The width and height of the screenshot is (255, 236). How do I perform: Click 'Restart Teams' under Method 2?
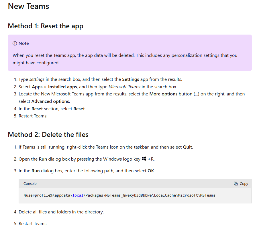click(x=33, y=224)
